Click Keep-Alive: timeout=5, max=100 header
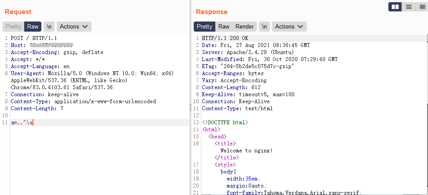Viewport: 428px width, 195px height. (248, 94)
